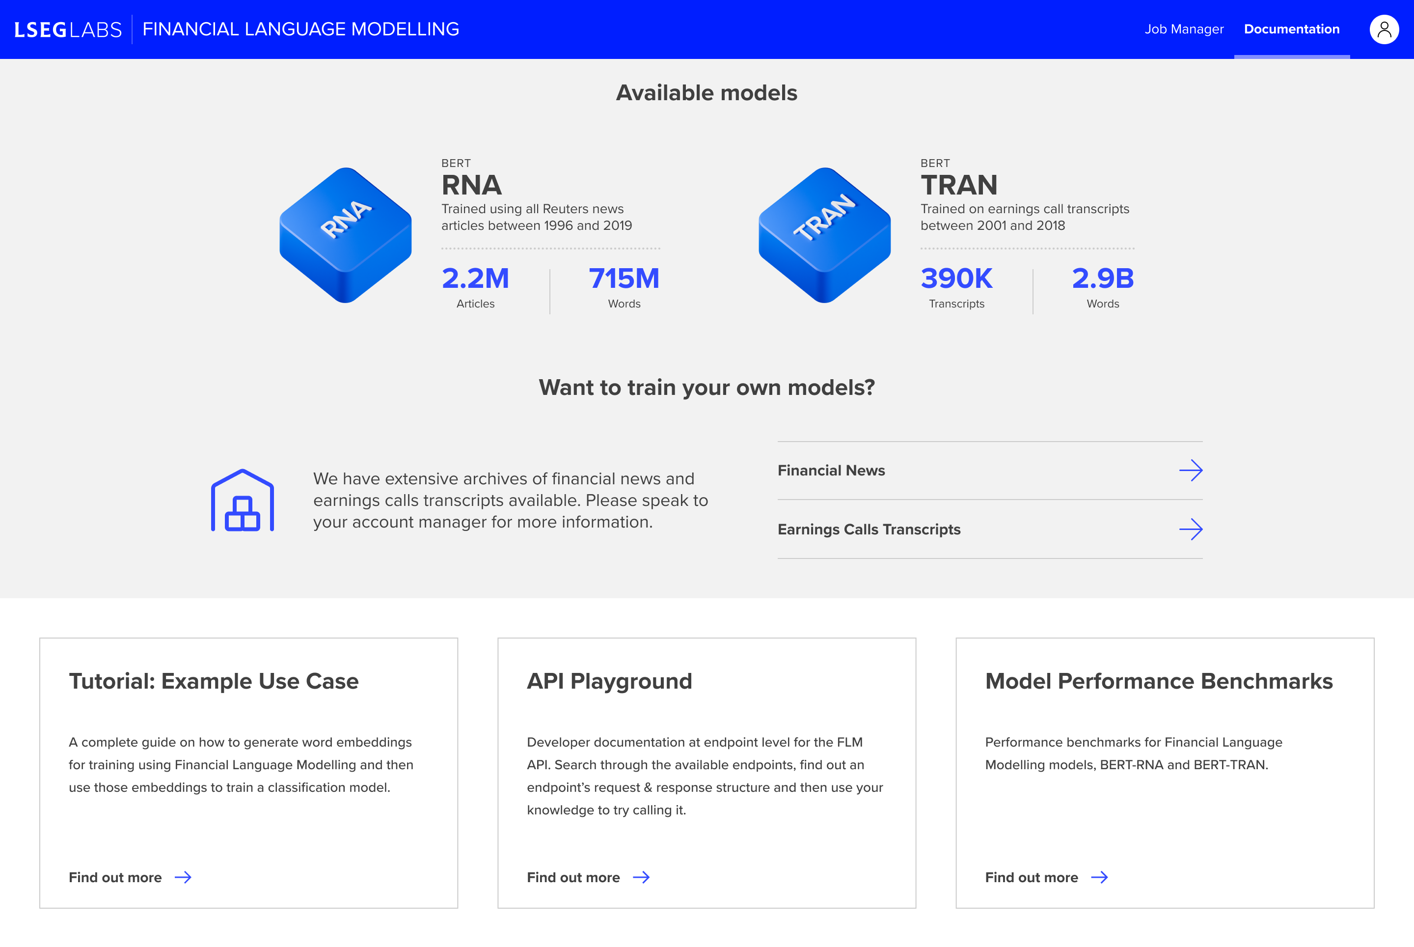1414x947 pixels.
Task: Click the warehouse archive icon
Action: click(x=243, y=500)
